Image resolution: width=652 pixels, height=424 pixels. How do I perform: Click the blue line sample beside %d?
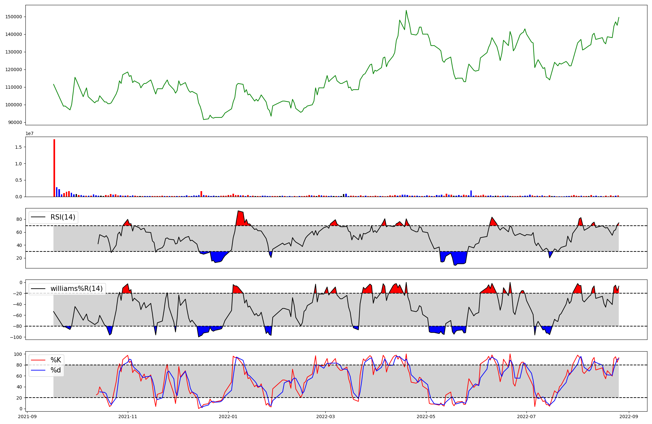click(37, 370)
